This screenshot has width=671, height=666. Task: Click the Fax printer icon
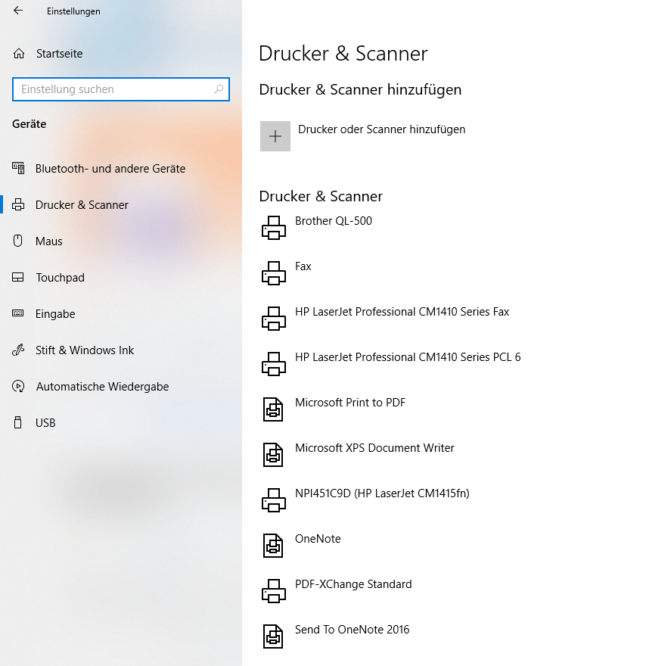pos(274,273)
